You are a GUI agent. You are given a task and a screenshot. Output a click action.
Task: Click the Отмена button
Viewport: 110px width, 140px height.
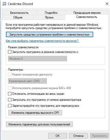(x=78, y=136)
